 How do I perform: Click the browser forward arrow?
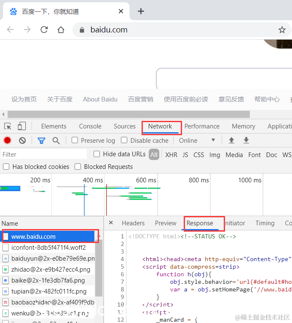pos(27,29)
